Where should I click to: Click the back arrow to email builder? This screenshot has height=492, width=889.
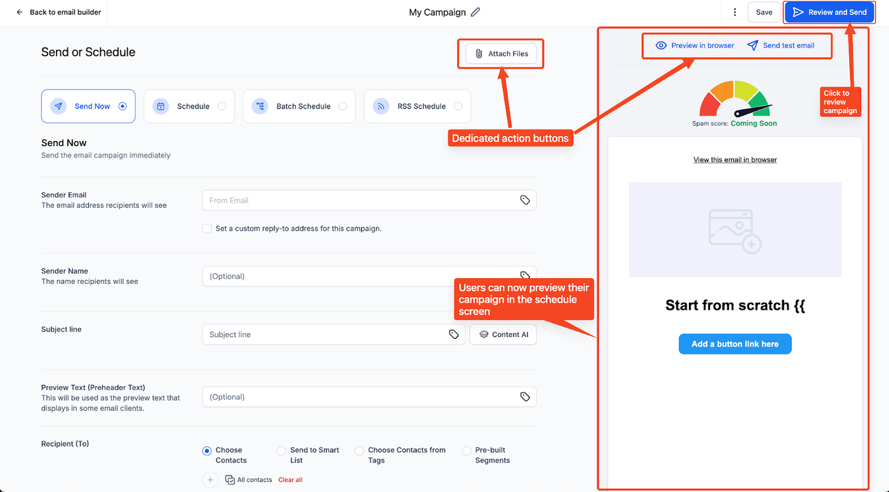pyautogui.click(x=20, y=12)
